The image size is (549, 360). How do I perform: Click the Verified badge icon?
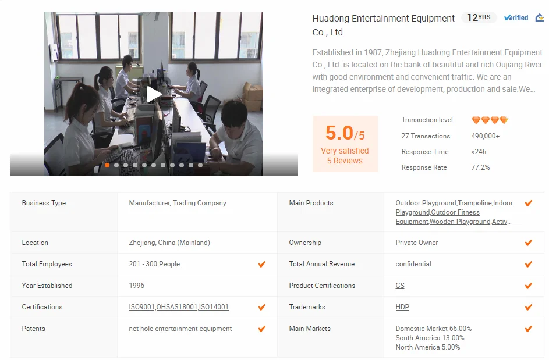tap(516, 18)
